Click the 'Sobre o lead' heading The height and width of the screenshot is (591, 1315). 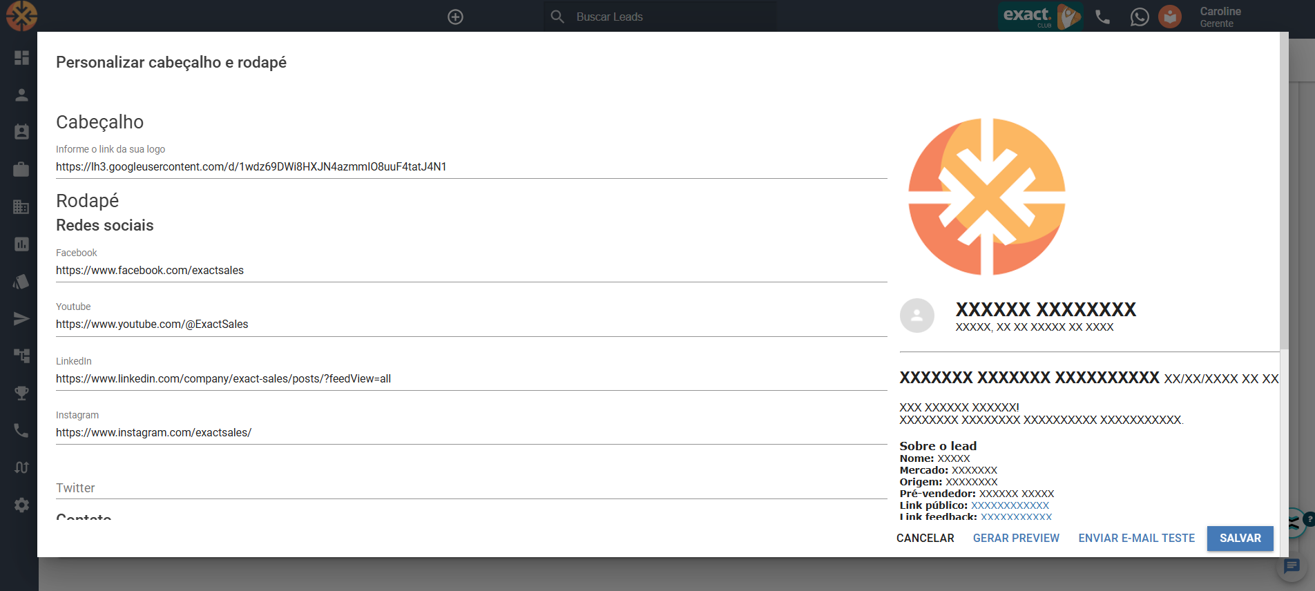coord(938,446)
